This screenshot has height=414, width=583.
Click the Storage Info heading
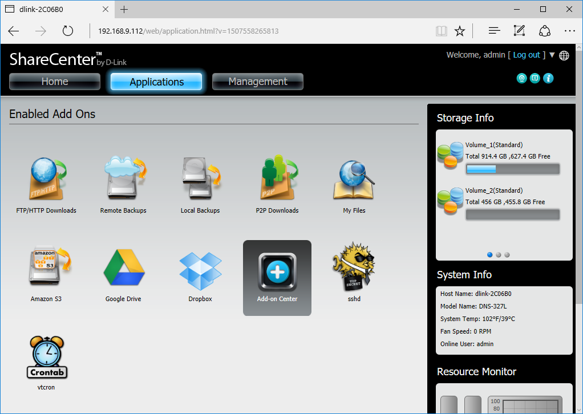[x=465, y=118]
